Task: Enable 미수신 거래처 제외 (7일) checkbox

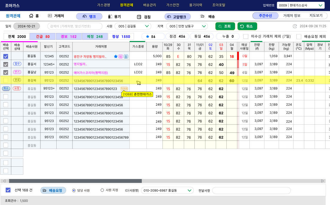Action: pos(246,37)
